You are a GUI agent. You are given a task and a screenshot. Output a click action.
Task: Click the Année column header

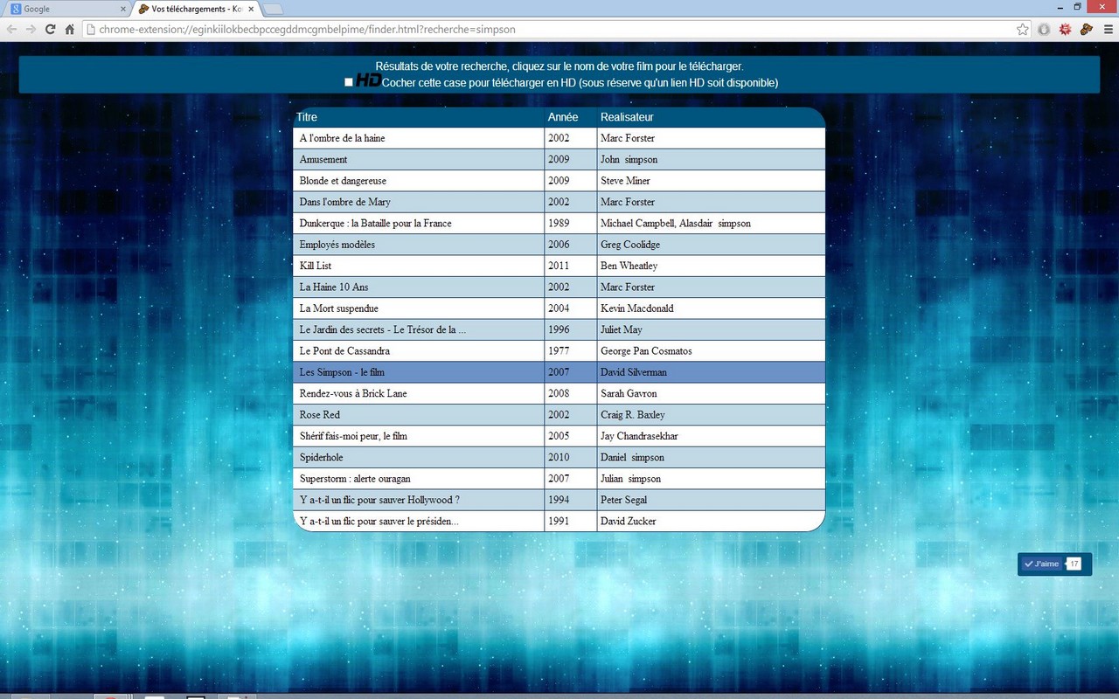coord(563,117)
